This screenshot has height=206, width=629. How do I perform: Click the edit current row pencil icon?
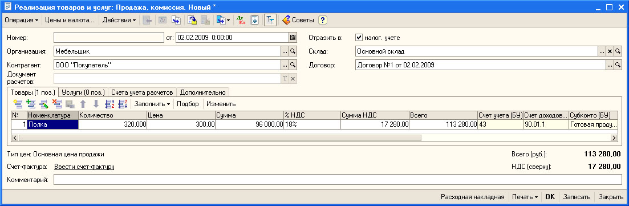(x=44, y=104)
